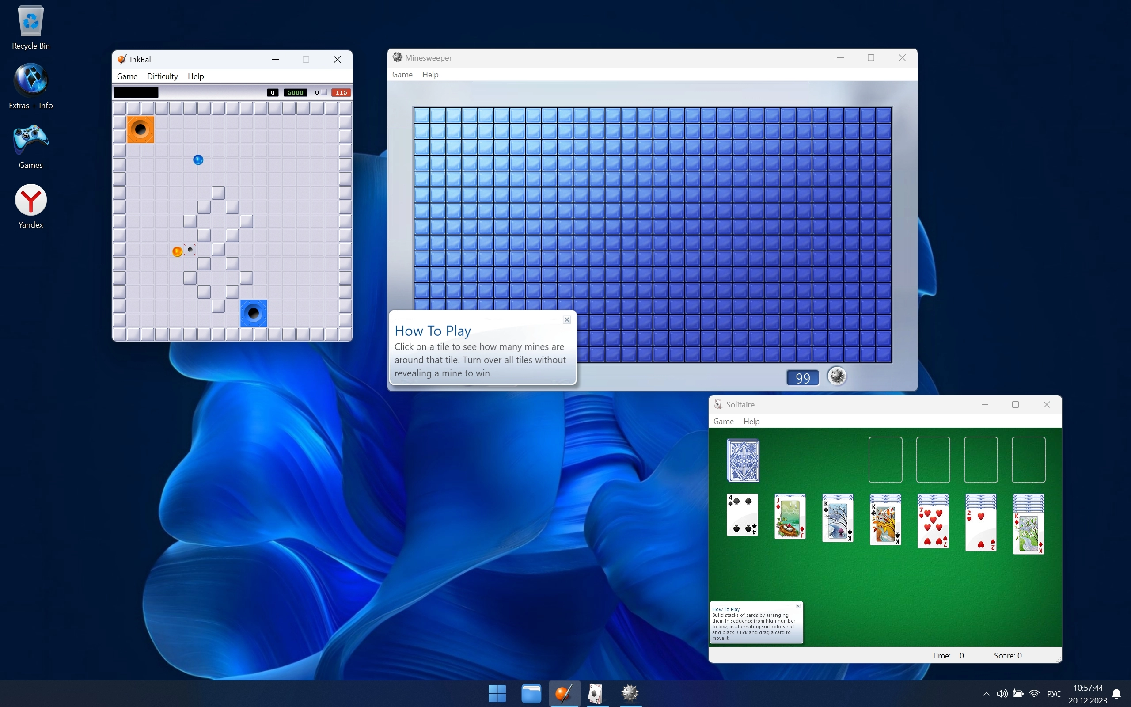Open the InkBall Game menu
This screenshot has height=707, width=1131.
tap(127, 76)
